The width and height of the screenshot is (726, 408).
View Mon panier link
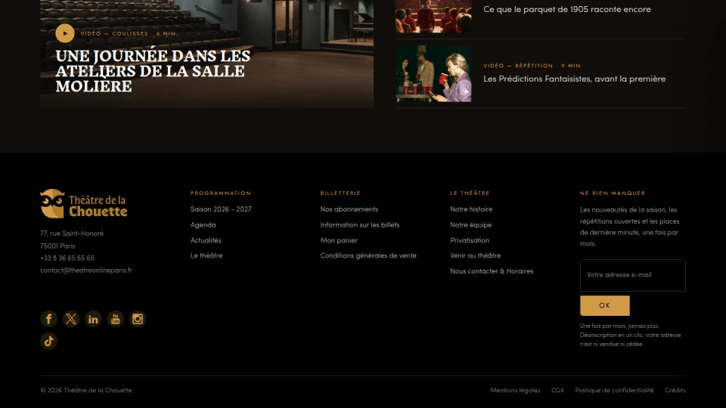339,240
